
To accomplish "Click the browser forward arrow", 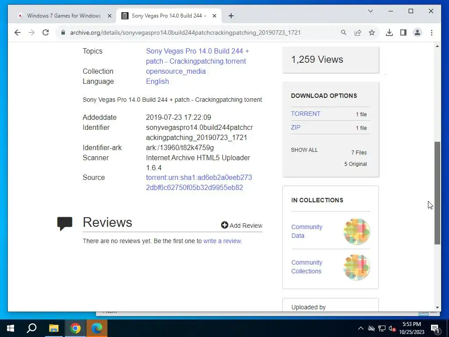I will point(32,32).
